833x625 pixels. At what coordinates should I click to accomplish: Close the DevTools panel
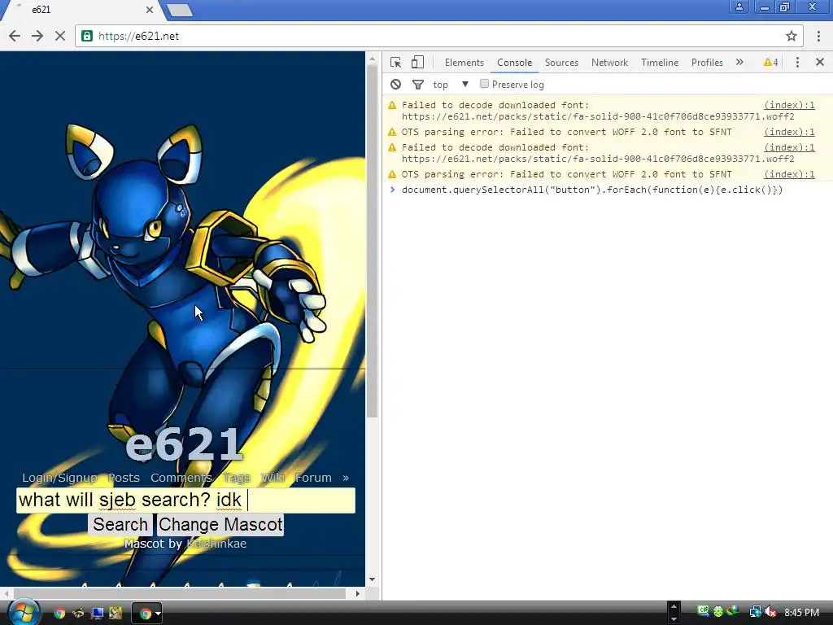pyautogui.click(x=820, y=62)
